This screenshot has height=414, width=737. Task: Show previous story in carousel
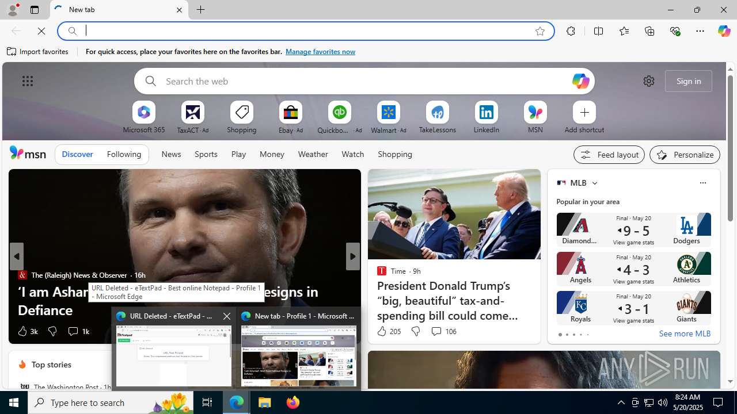[16, 256]
